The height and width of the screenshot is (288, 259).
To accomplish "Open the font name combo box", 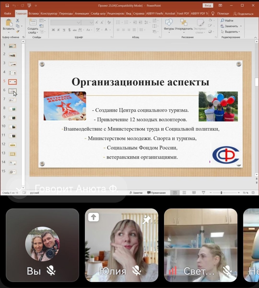I will pyautogui.click(x=66, y=22).
